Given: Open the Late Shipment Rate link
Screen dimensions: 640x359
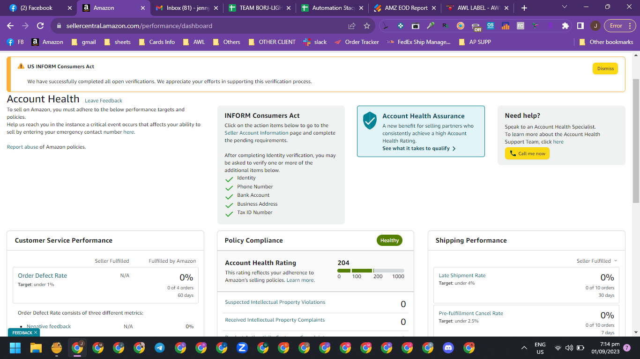Looking at the screenshot, I should (x=462, y=275).
